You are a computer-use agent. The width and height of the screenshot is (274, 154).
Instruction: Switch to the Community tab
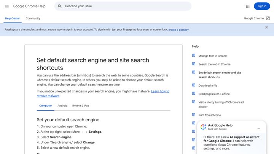tap(33, 18)
